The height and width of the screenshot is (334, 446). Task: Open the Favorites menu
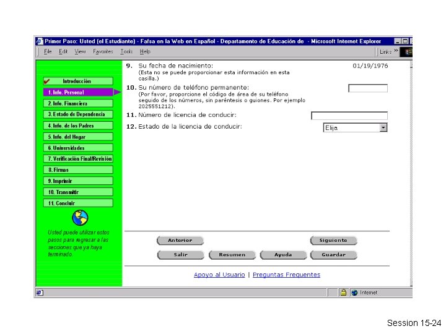[x=103, y=52]
